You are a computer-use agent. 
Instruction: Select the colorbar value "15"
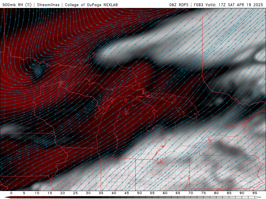(50, 193)
